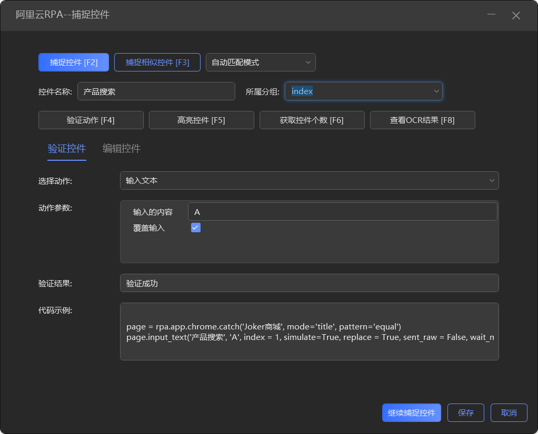
Task: Click the 捕捉控件 [F2] button
Action: (x=73, y=63)
